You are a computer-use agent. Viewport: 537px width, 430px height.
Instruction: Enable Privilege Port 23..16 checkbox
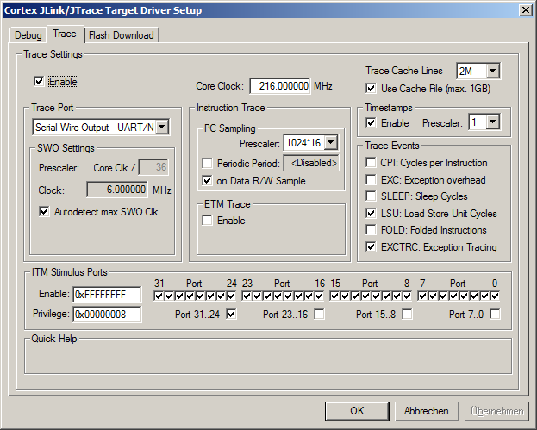[319, 314]
